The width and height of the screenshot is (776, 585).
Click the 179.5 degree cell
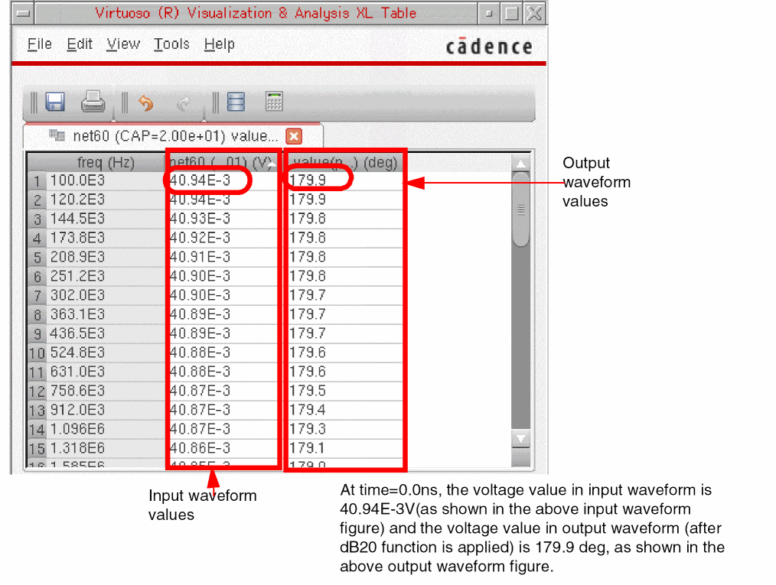pos(345,391)
